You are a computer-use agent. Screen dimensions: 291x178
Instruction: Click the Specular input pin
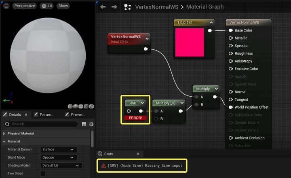point(231,46)
